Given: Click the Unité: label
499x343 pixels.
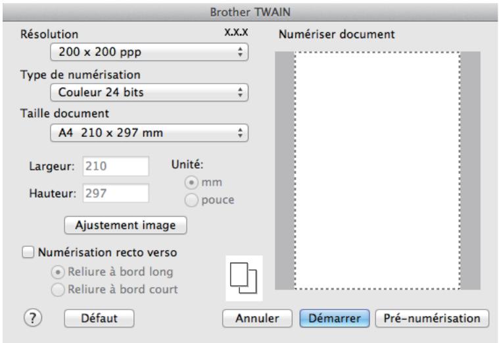Looking at the screenshot, I should 187,165.
